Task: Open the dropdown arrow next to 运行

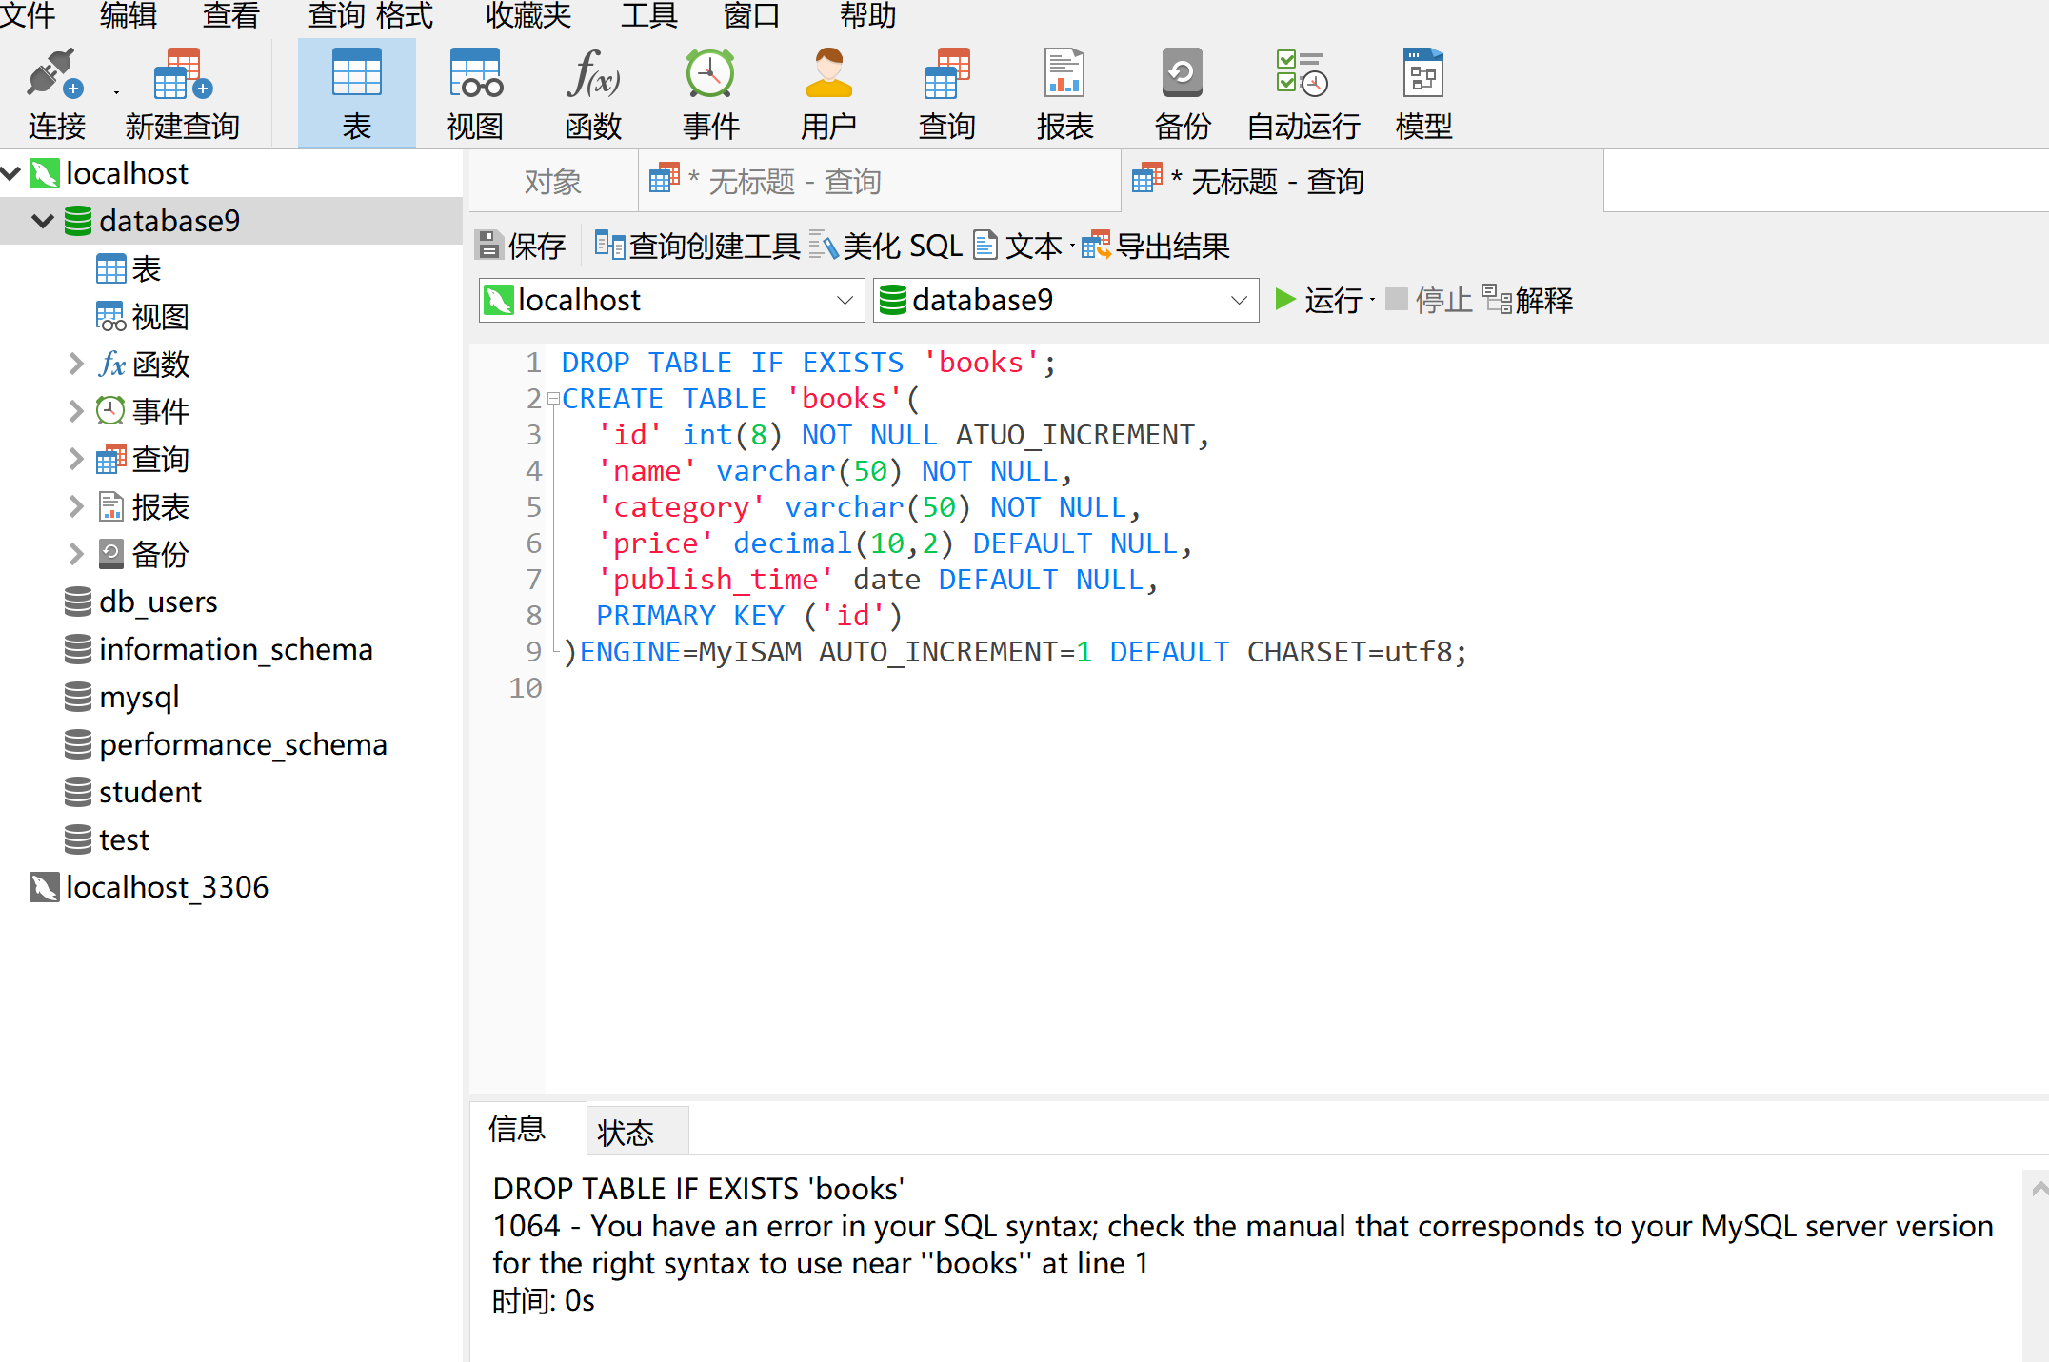Action: (x=1372, y=301)
